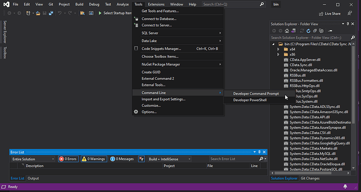This screenshot has height=192, width=361.
Task: Pin the Error List panel
Action: (x=260, y=152)
